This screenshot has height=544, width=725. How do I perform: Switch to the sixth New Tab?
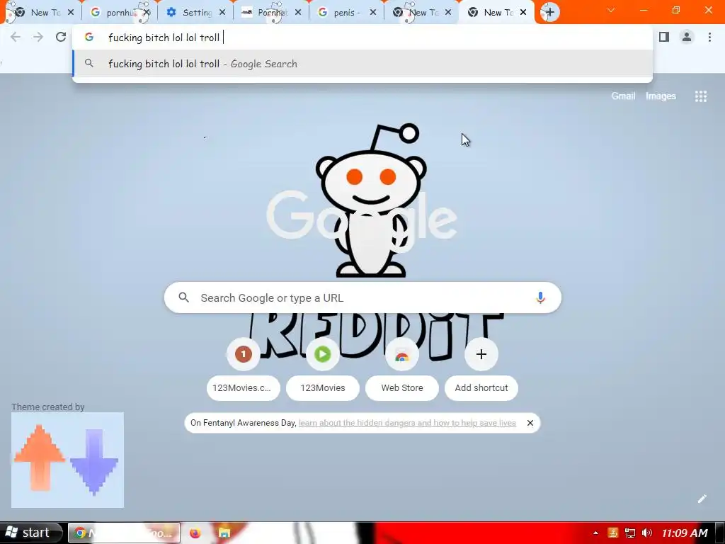(x=421, y=13)
